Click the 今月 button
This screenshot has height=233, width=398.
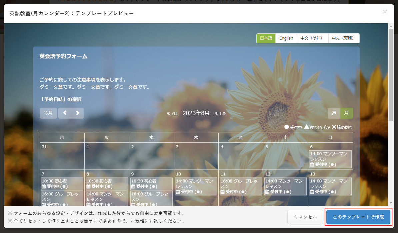click(x=48, y=113)
